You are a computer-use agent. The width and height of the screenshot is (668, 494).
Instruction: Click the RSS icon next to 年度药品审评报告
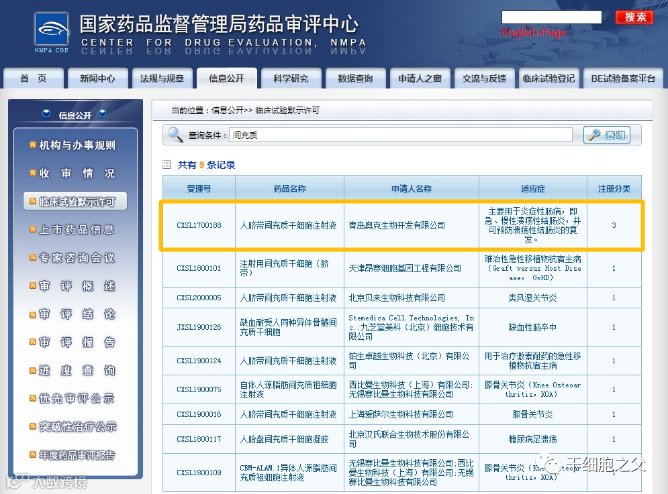33,455
